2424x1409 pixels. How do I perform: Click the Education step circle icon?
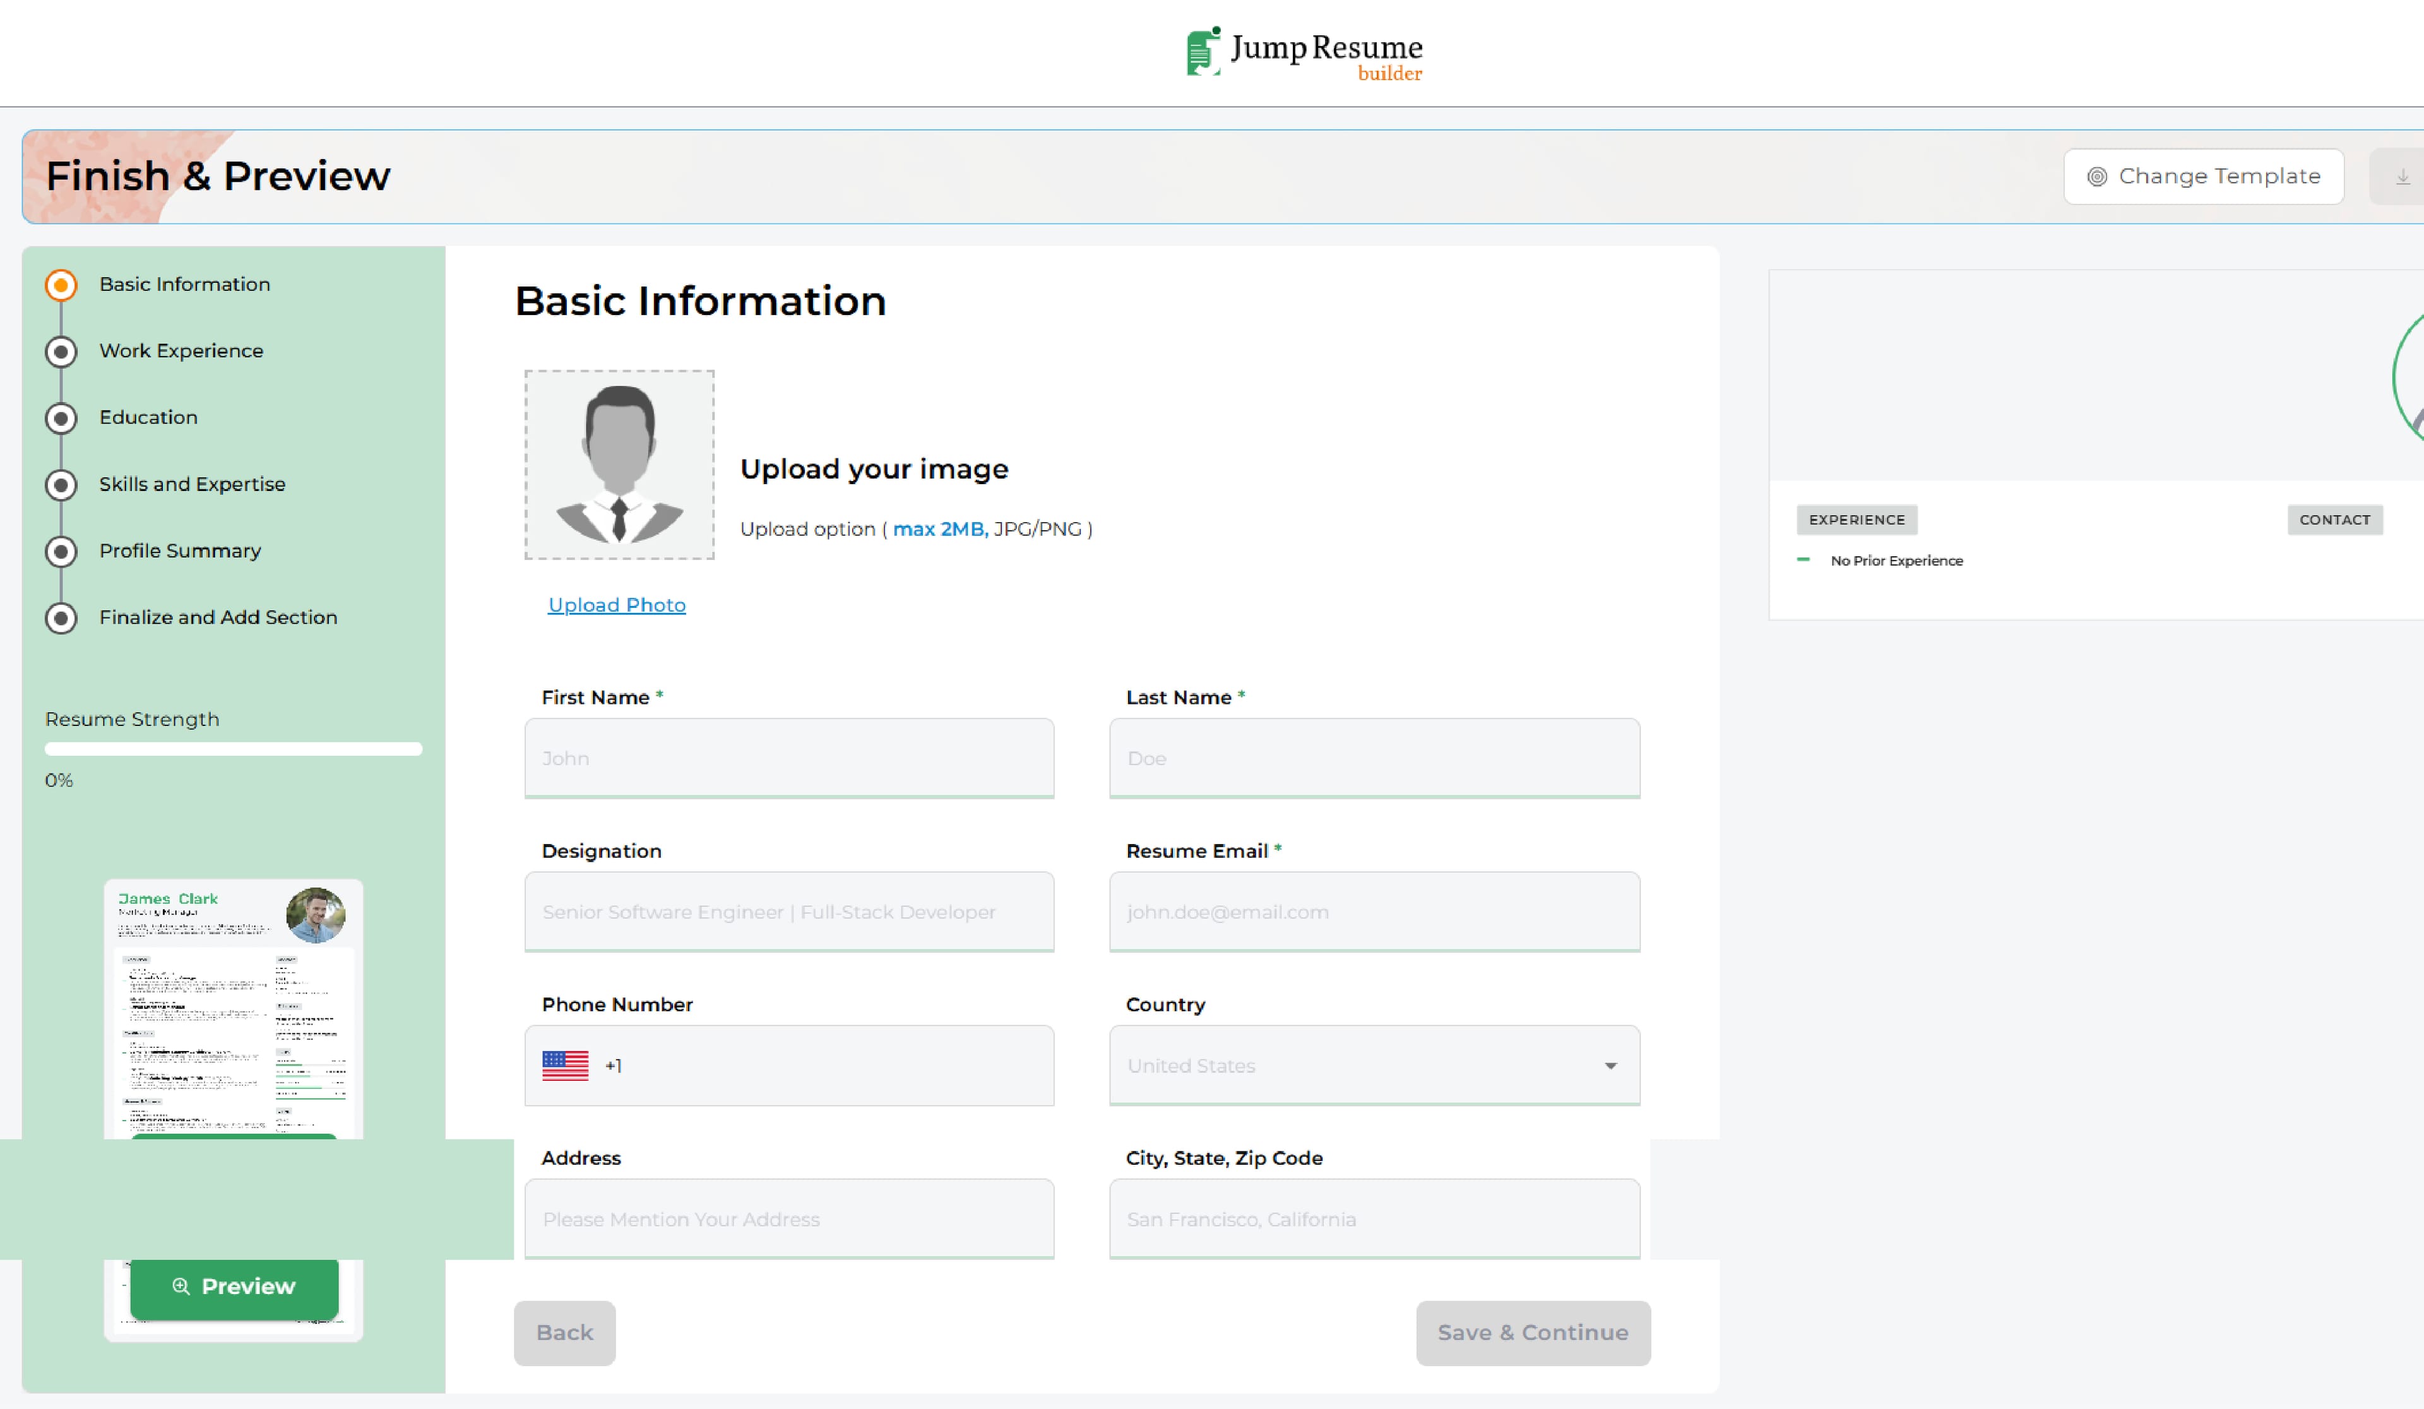[62, 417]
